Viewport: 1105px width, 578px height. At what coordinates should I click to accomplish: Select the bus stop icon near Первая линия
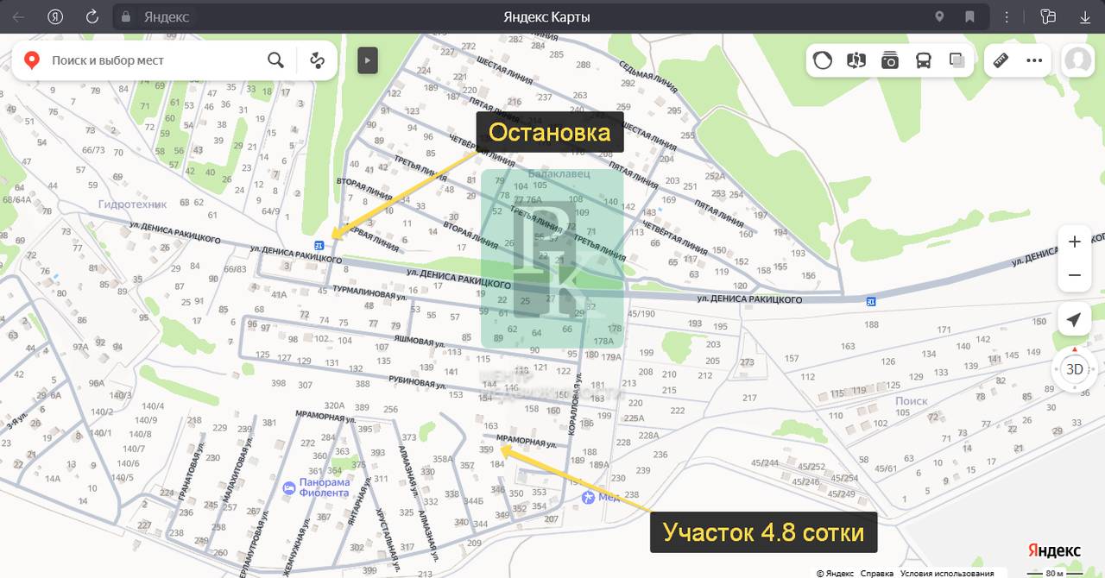[x=319, y=245]
